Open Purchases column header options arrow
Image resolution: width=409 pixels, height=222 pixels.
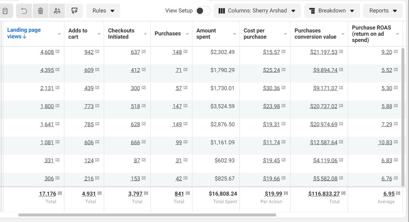(187, 34)
